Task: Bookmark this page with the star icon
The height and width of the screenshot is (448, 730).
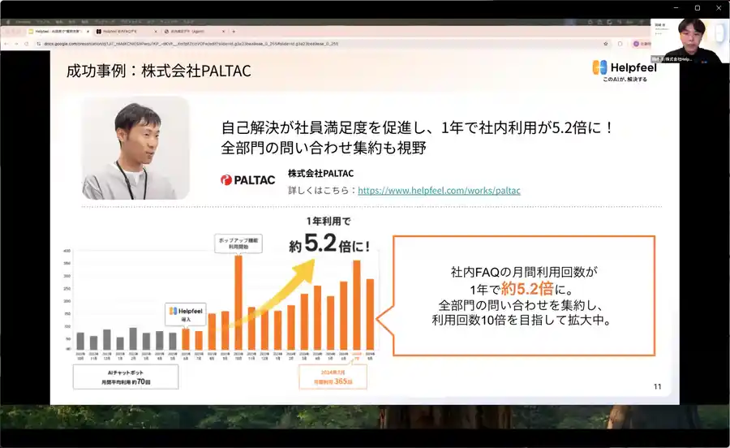Action: [606, 43]
